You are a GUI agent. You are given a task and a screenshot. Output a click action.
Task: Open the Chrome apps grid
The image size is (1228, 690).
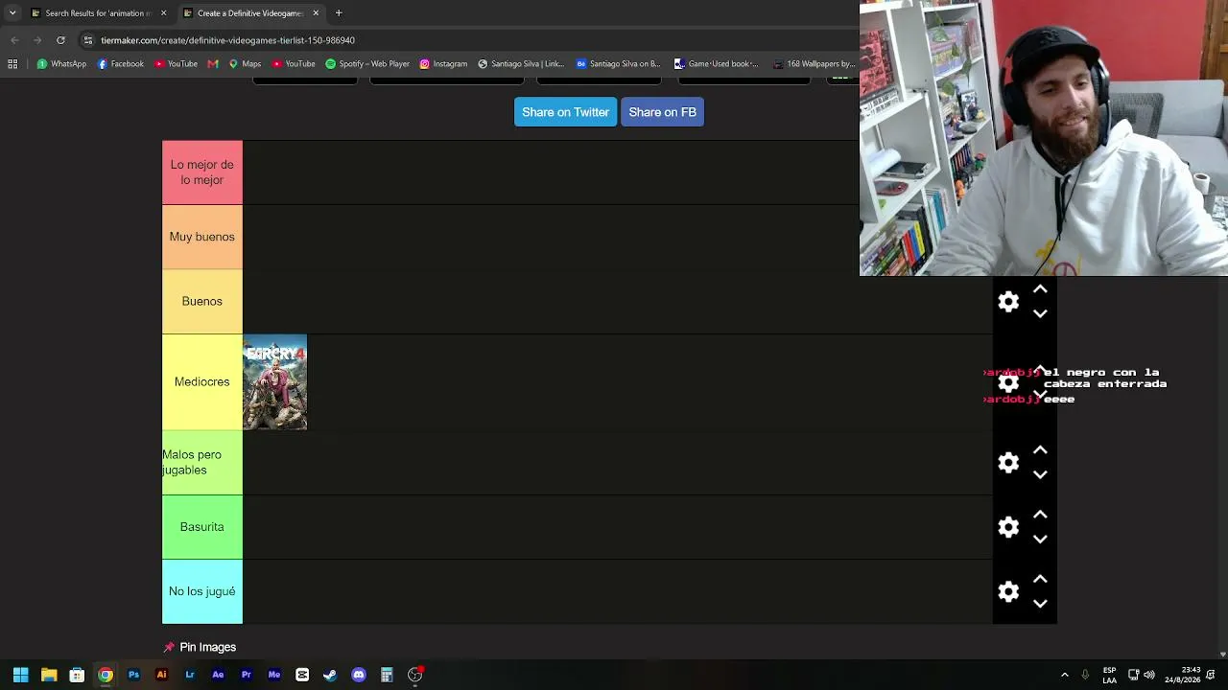pyautogui.click(x=12, y=64)
